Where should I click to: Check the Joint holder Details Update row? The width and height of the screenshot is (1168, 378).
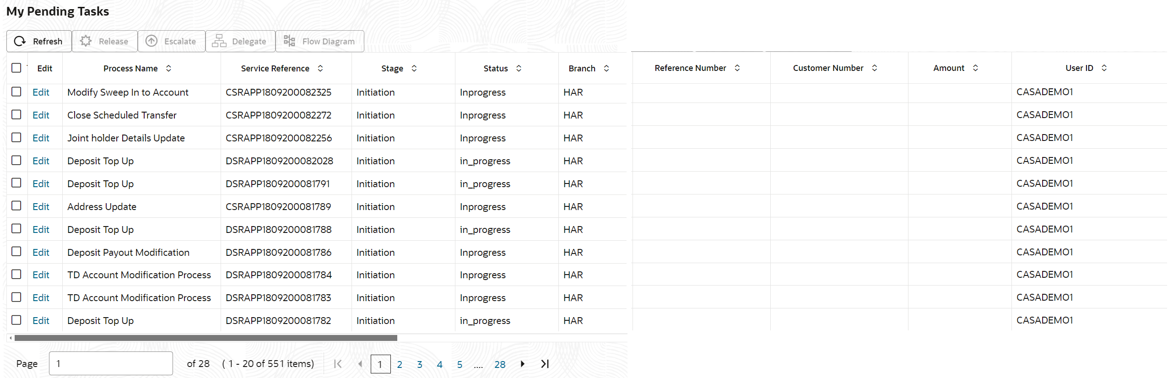click(x=16, y=137)
